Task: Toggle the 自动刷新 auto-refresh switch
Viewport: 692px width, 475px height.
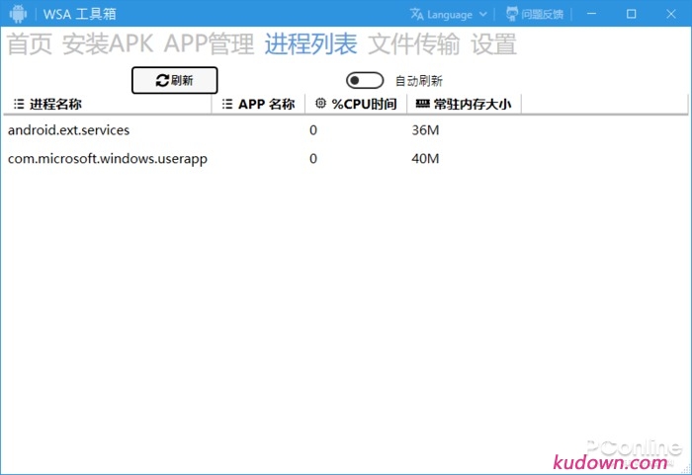Action: click(365, 81)
